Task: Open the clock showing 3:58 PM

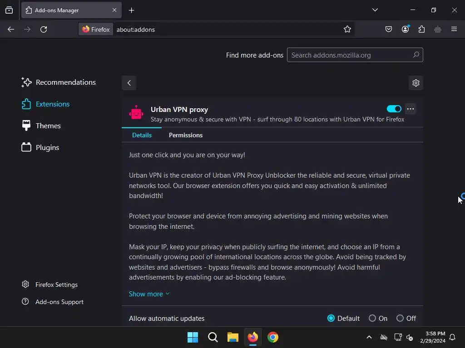Action: click(x=433, y=337)
